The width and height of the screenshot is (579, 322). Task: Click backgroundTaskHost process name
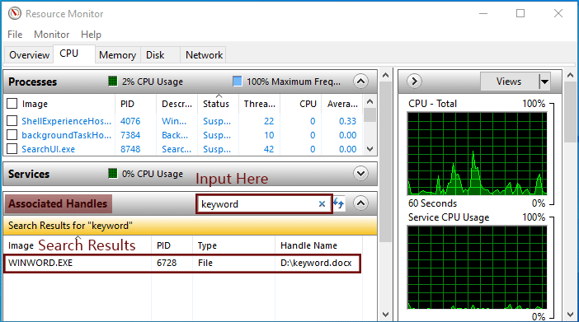(67, 135)
